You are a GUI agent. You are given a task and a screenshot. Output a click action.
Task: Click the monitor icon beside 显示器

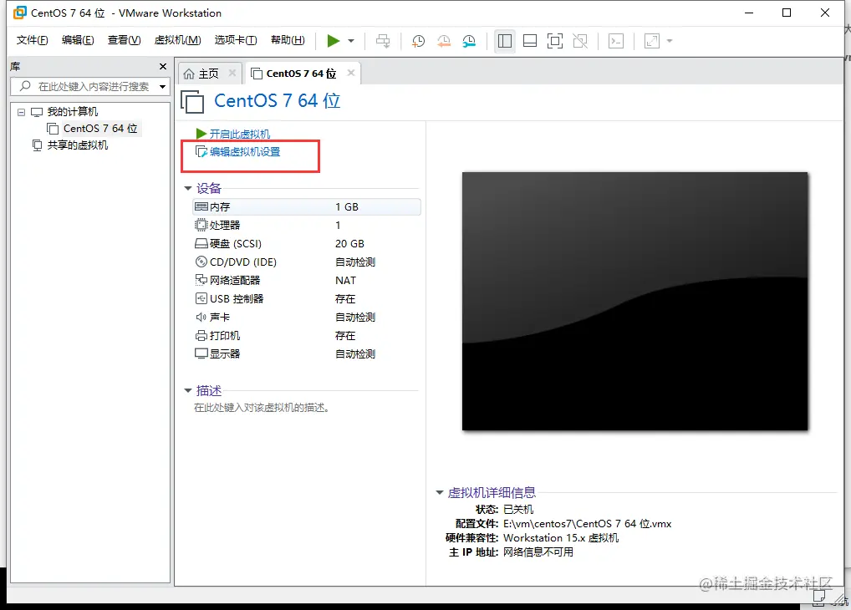tap(201, 353)
